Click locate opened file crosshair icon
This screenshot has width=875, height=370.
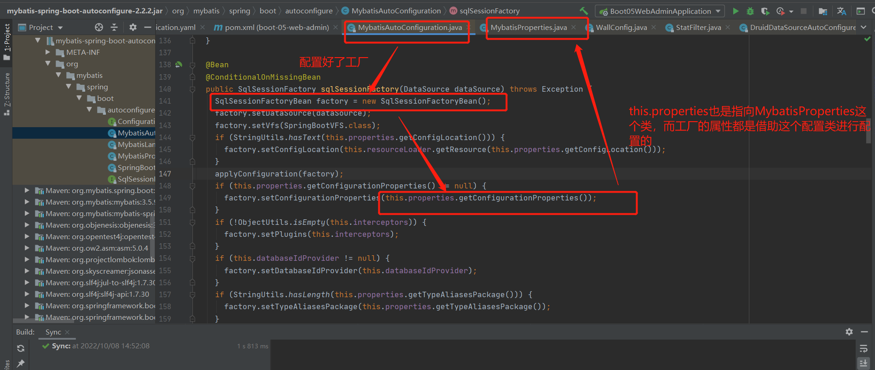pyautogui.click(x=99, y=28)
